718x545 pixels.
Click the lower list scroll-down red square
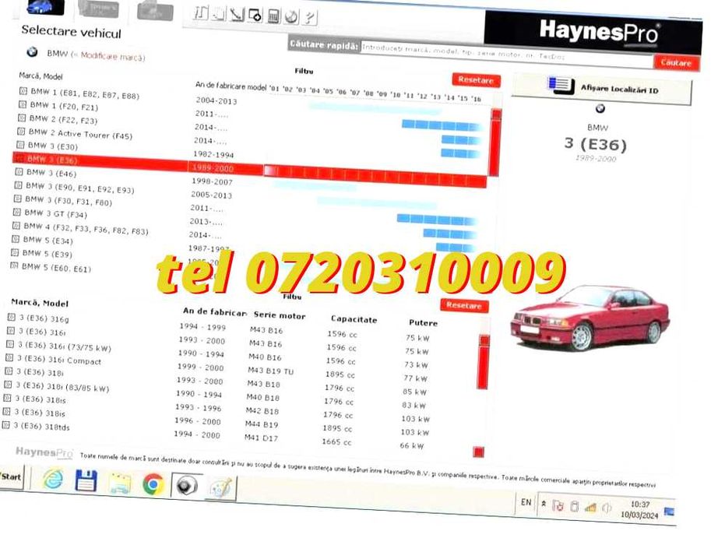(478, 452)
